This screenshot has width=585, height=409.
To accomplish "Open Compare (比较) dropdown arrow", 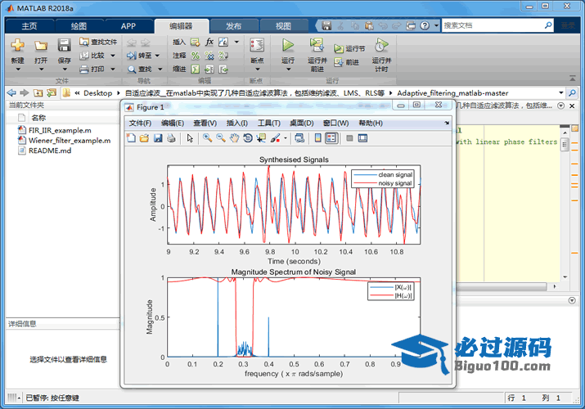I will [113, 56].
